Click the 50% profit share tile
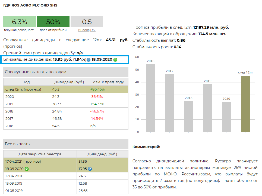 click(x=53, y=22)
